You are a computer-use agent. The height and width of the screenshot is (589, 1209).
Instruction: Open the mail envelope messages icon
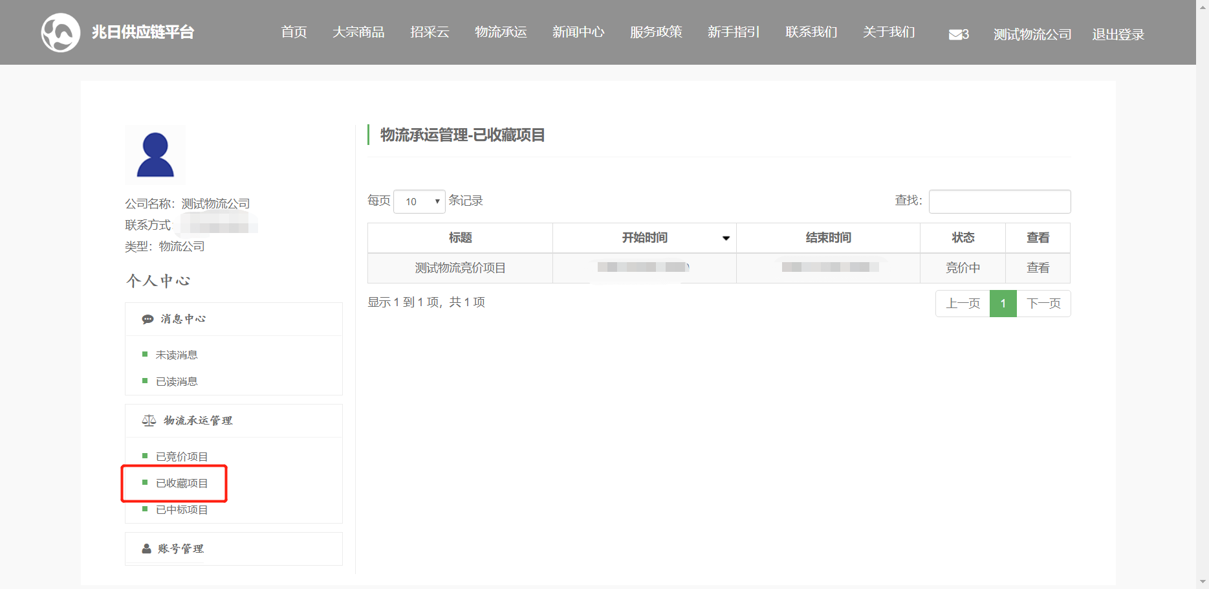pos(955,34)
